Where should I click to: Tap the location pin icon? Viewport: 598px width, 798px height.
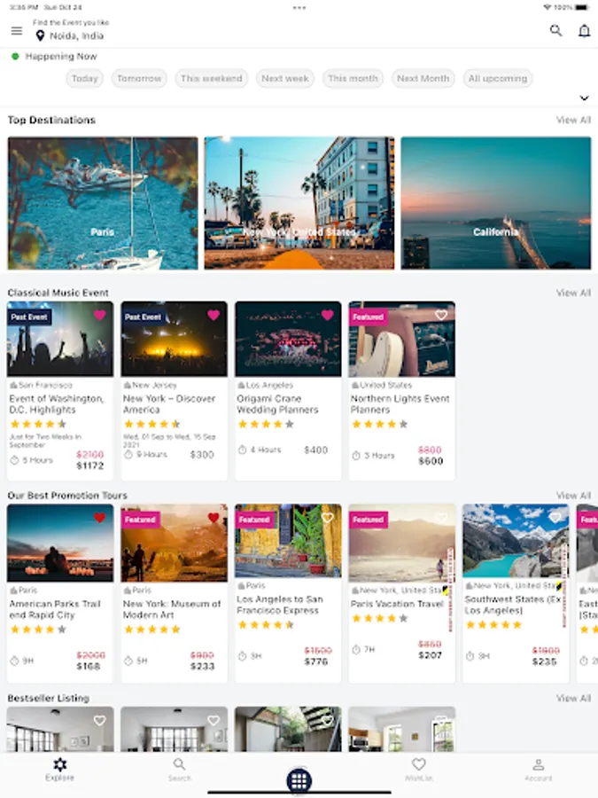40,35
